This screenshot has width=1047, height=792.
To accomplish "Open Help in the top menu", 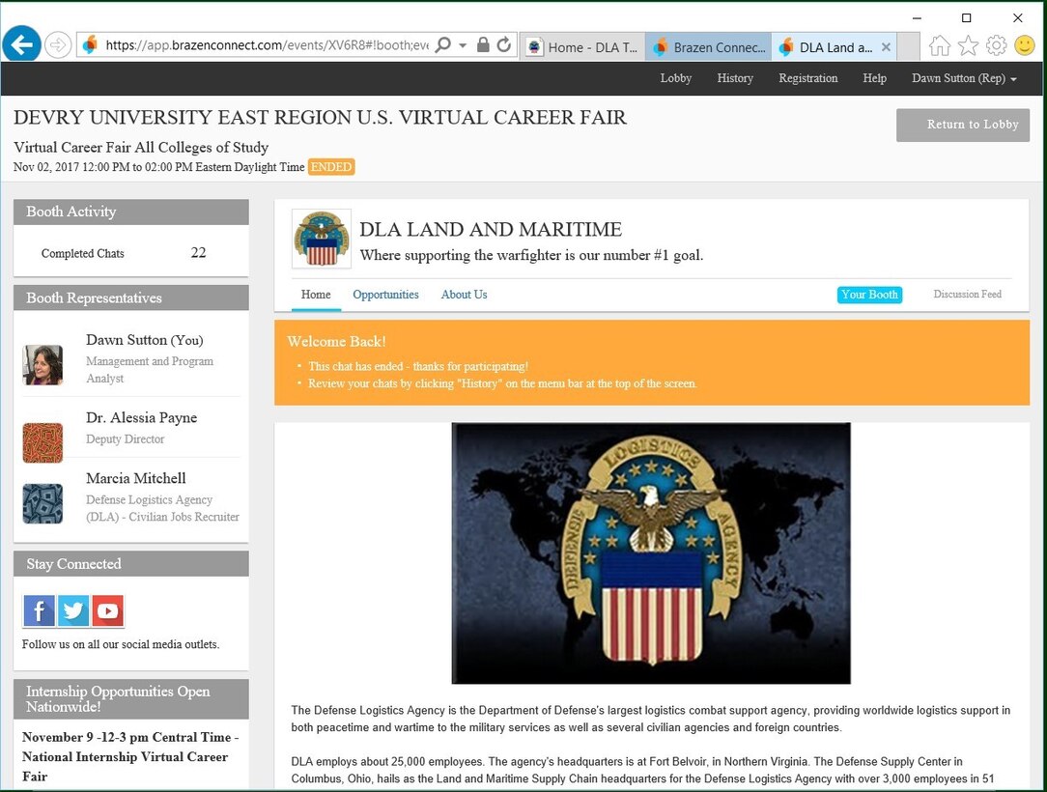I will 874,78.
